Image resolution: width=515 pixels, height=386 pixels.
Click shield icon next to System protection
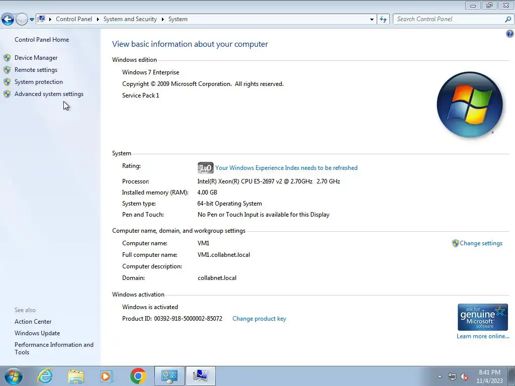click(x=7, y=82)
